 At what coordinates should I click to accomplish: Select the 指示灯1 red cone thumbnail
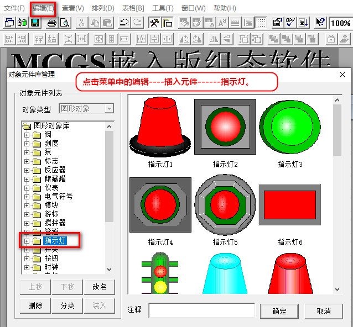160,127
